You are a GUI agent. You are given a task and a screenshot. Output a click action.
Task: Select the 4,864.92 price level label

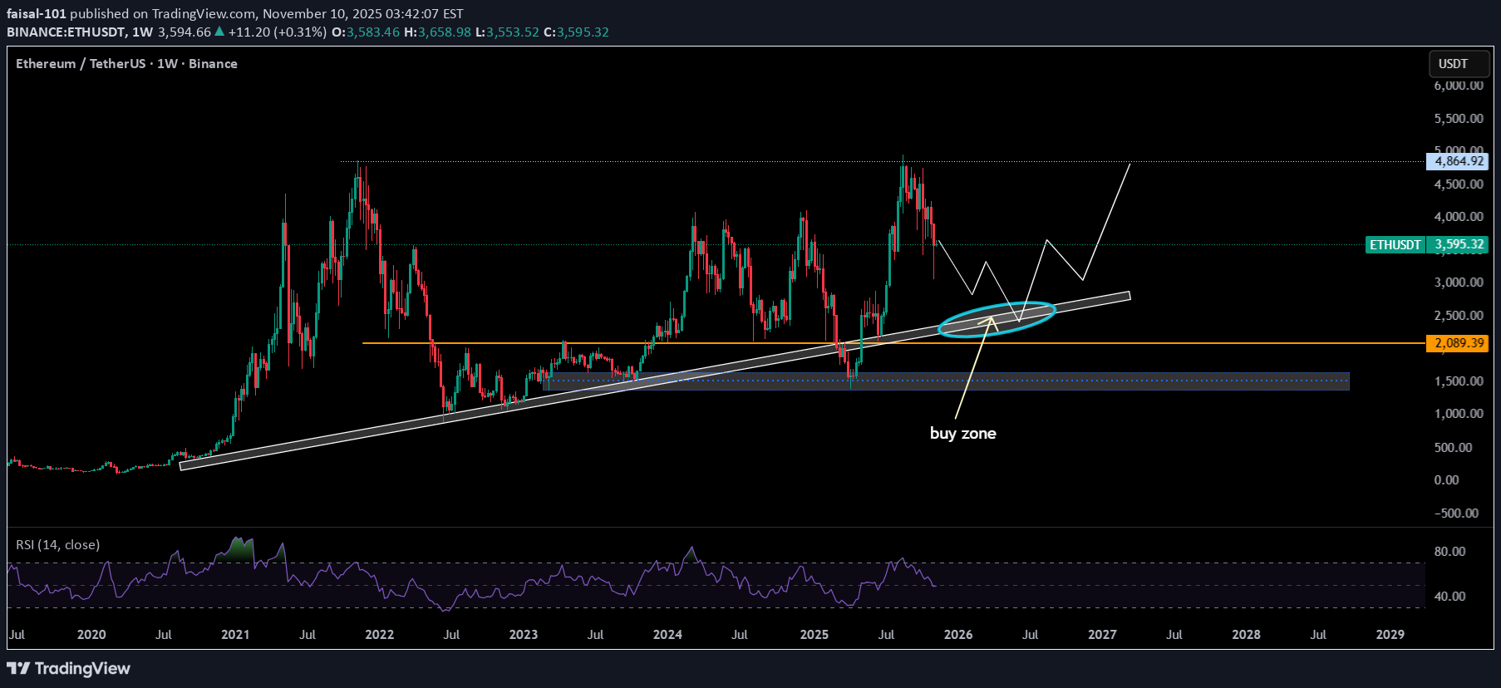(1458, 161)
